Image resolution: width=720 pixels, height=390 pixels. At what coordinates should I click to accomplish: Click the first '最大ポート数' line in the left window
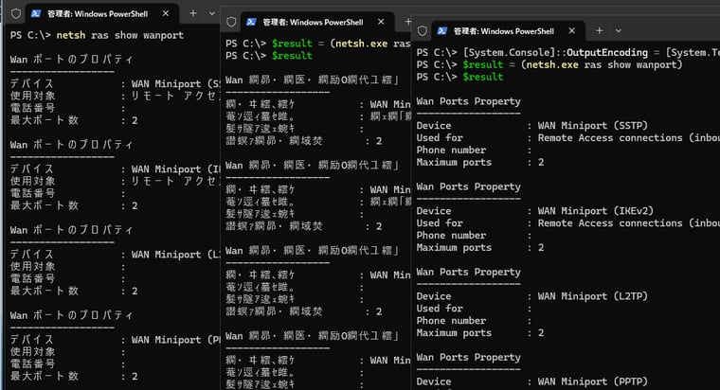tap(74, 120)
